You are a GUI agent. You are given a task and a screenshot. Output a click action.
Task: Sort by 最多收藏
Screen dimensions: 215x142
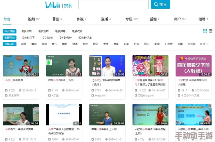(x=77, y=31)
